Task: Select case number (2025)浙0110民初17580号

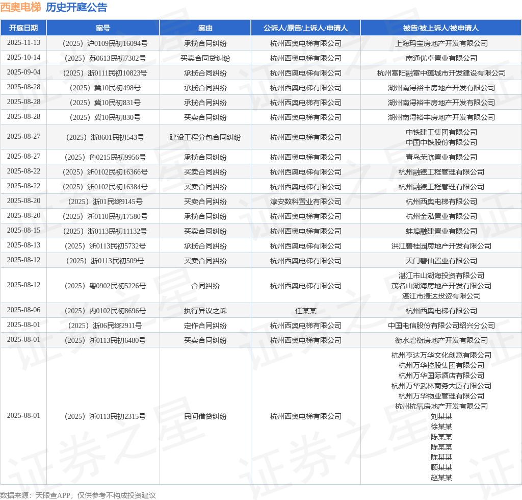Action: click(105, 216)
